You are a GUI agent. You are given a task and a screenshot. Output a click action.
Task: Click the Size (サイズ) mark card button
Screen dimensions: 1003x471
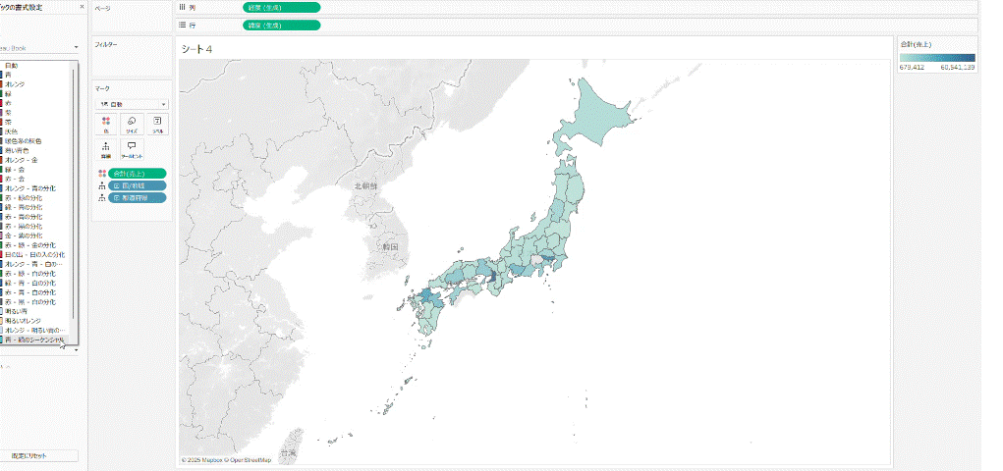[x=131, y=124]
